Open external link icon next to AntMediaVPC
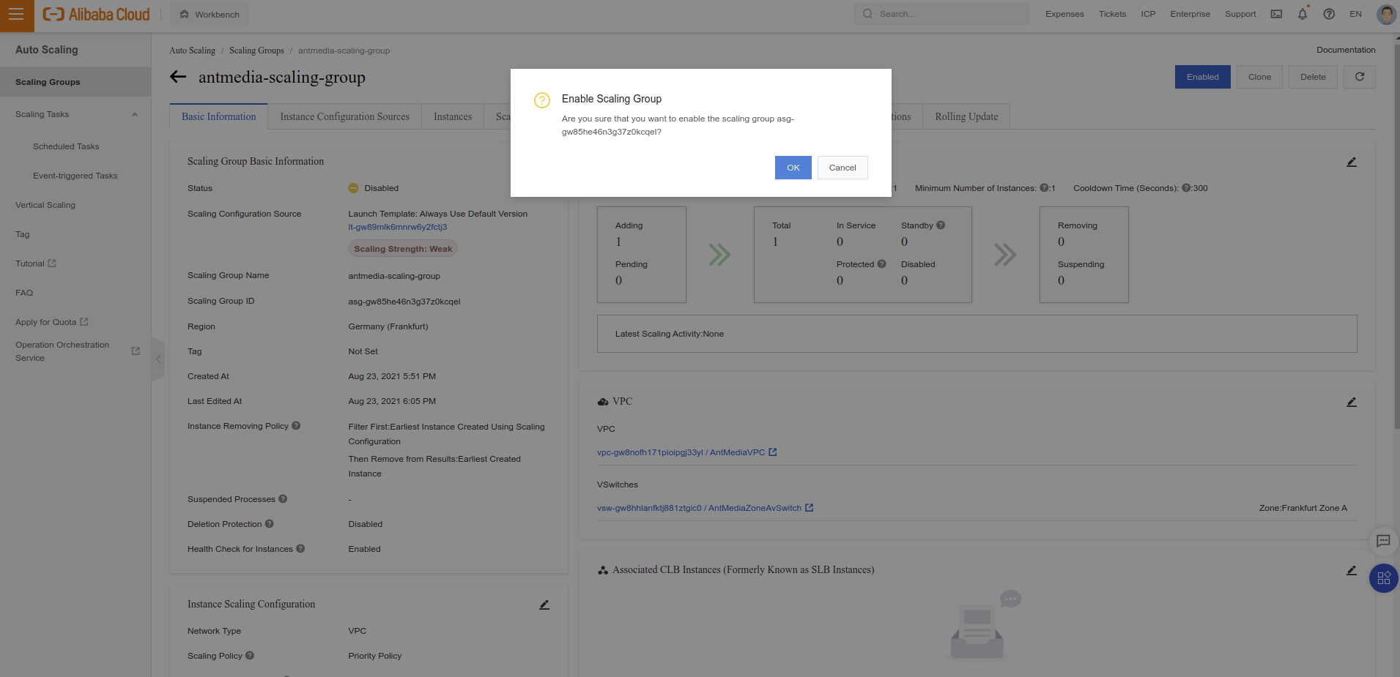Screen dimensions: 1400x677 (x=773, y=452)
